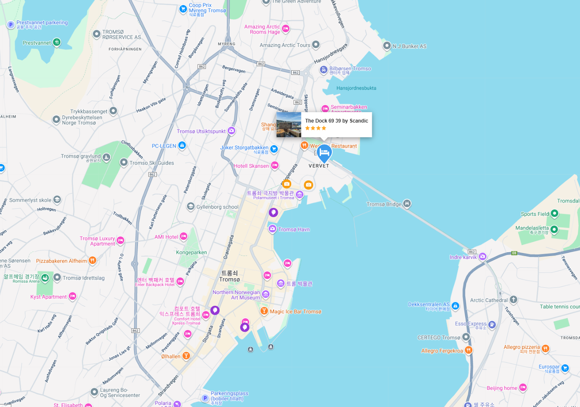Click the Sommerlyst skole school icon
The width and height of the screenshot is (580, 407).
tap(57, 200)
